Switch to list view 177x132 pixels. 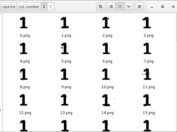point(111,7)
